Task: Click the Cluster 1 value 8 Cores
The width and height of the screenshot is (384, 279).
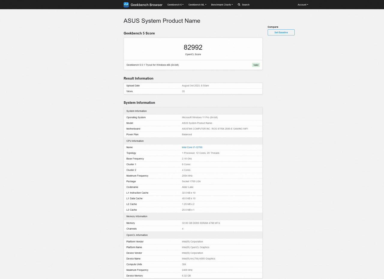Action: [x=186, y=164]
